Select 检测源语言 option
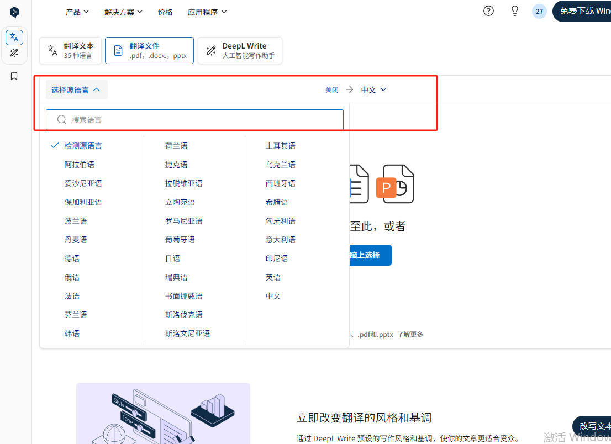The height and width of the screenshot is (444, 611). (x=83, y=146)
